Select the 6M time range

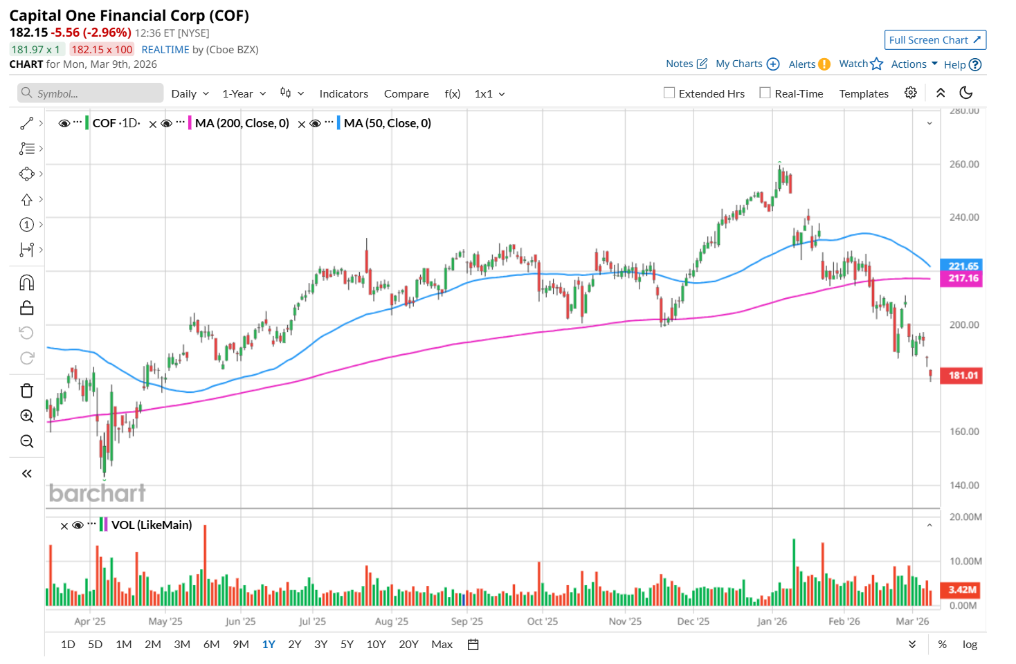tap(211, 644)
